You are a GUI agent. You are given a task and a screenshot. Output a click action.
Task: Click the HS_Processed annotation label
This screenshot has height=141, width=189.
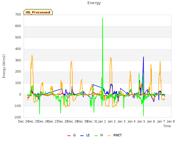tap(38, 12)
